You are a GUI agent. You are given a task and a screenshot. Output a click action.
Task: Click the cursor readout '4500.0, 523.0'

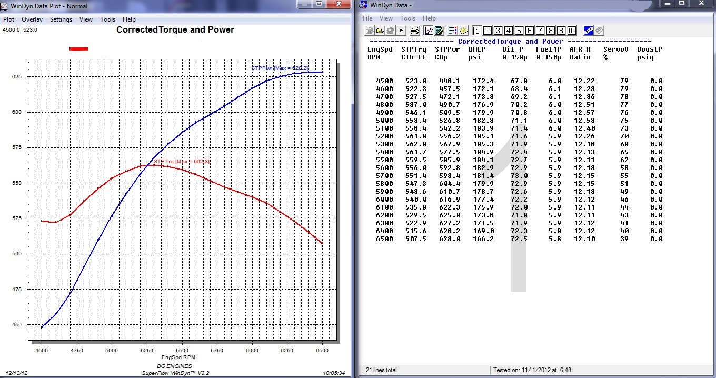(20, 30)
